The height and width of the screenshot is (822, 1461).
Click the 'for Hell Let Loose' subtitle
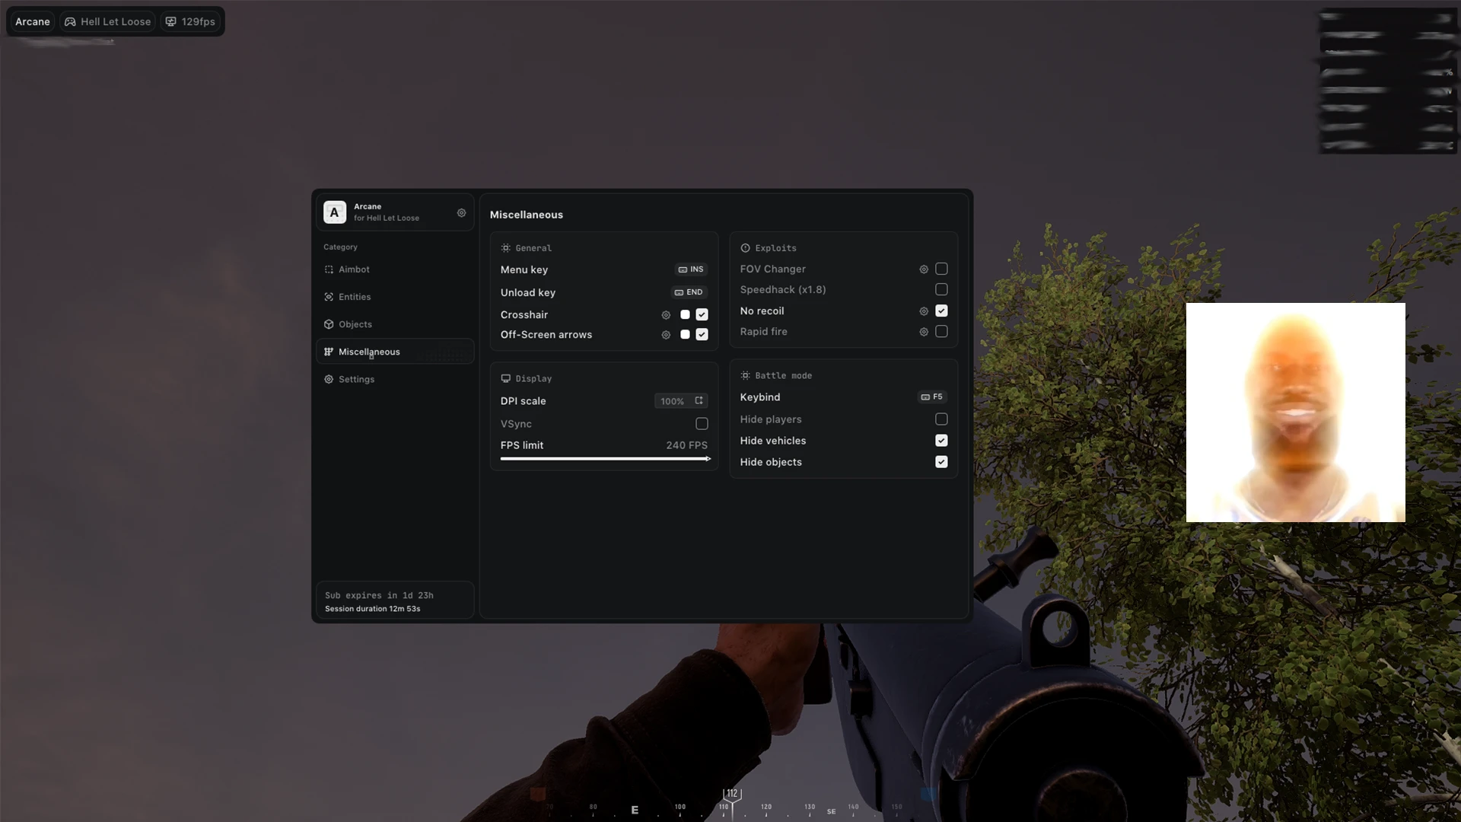click(x=387, y=218)
